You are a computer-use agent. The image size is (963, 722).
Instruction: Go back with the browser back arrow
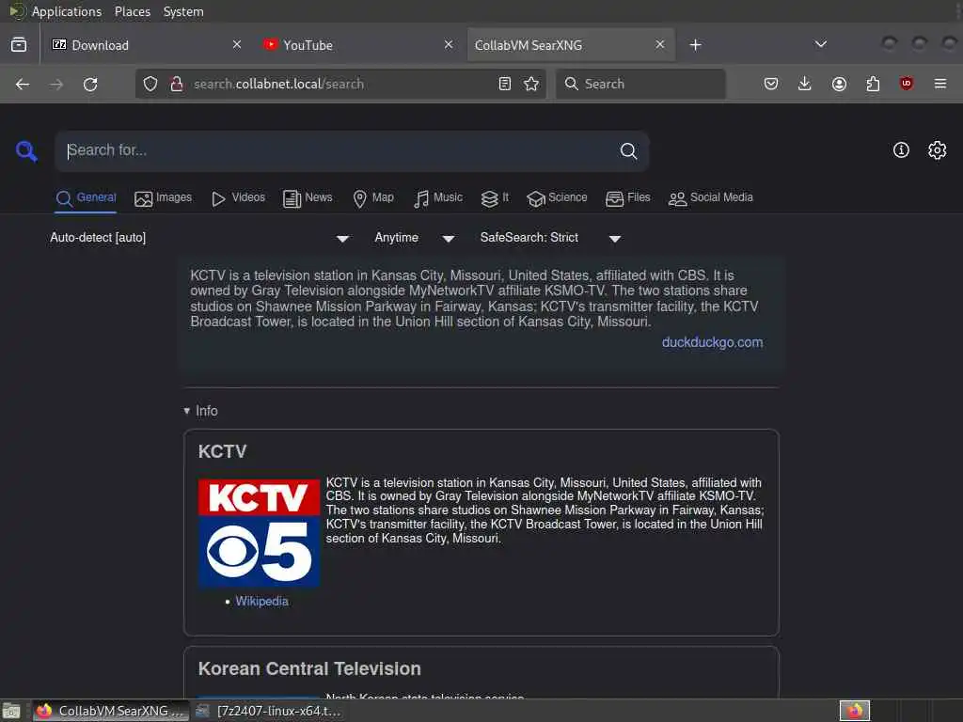(23, 84)
